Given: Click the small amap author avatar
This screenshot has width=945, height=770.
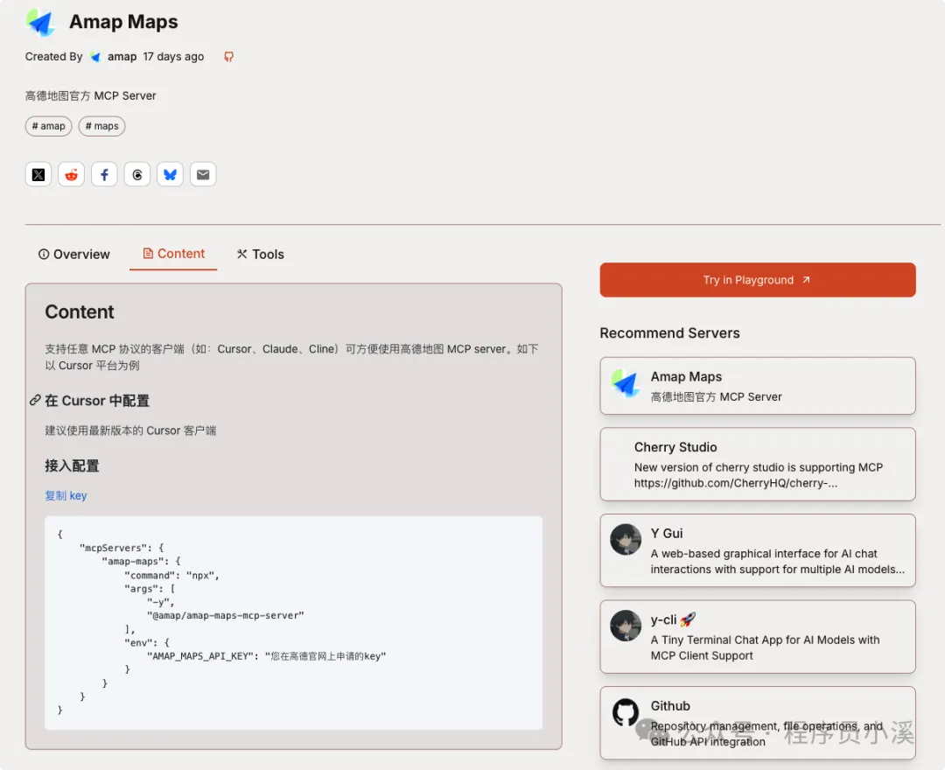Looking at the screenshot, I should point(95,57).
